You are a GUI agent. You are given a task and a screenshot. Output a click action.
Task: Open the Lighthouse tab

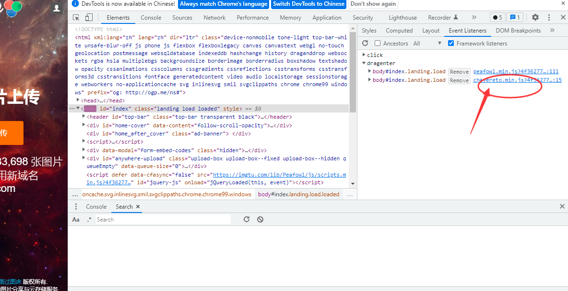[403, 17]
